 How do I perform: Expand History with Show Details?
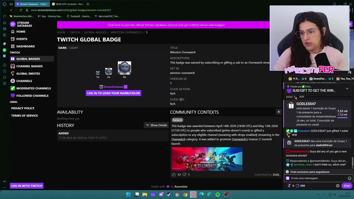[157, 125]
